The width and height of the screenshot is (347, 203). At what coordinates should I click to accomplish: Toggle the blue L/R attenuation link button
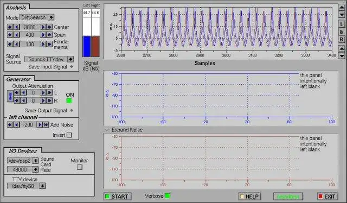click(10, 96)
